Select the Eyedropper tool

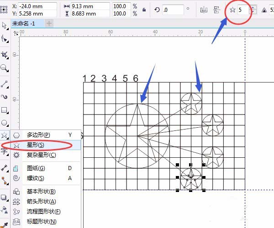tap(4, 225)
